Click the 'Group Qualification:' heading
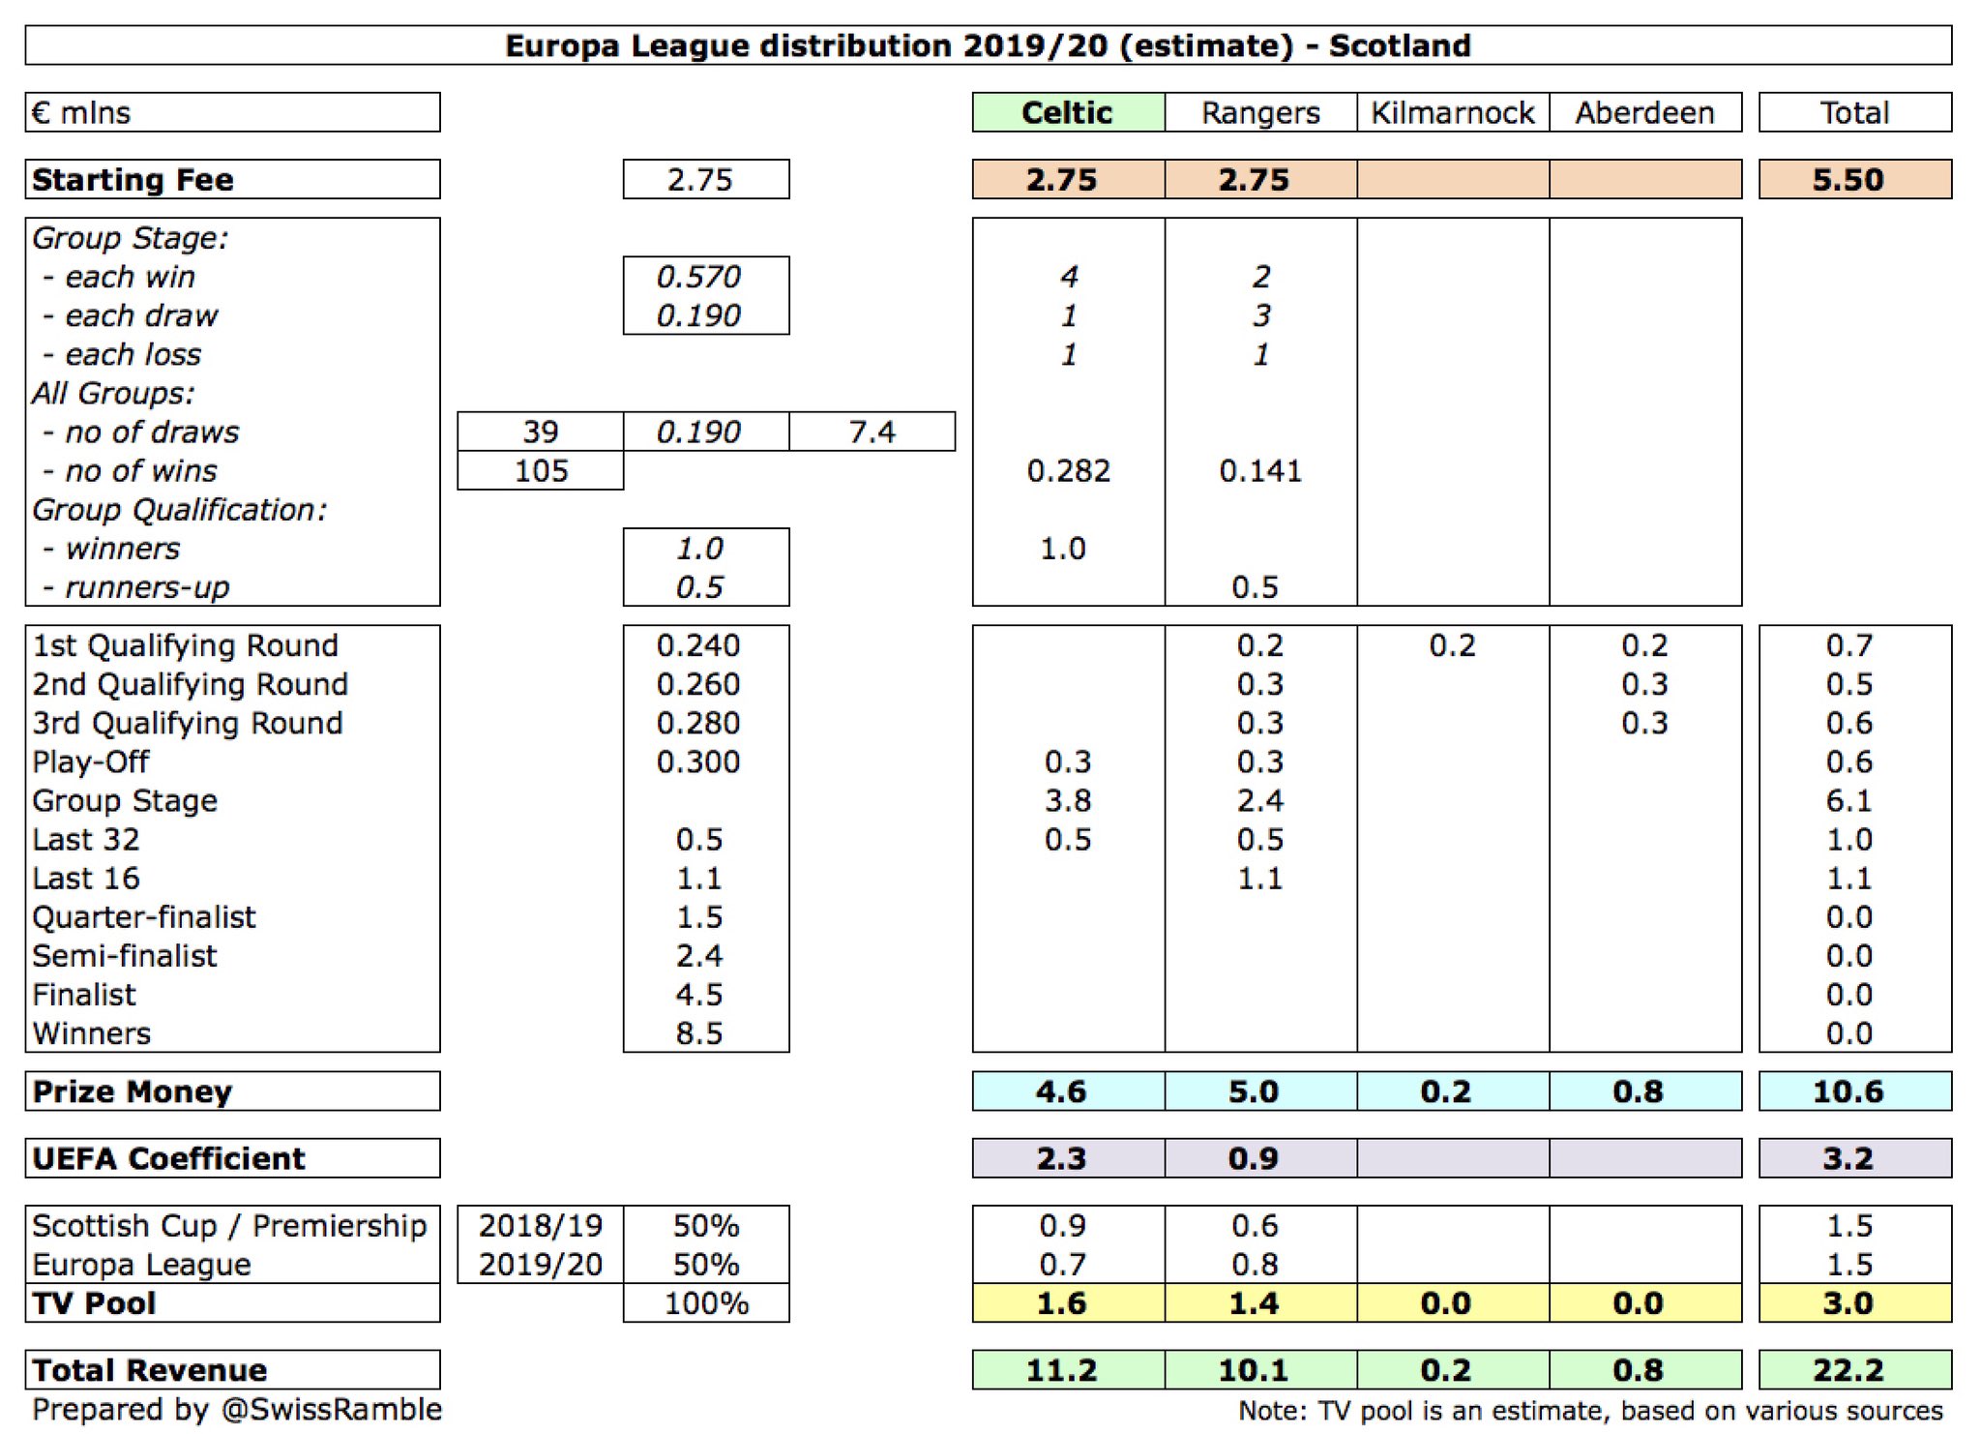 pos(179,509)
